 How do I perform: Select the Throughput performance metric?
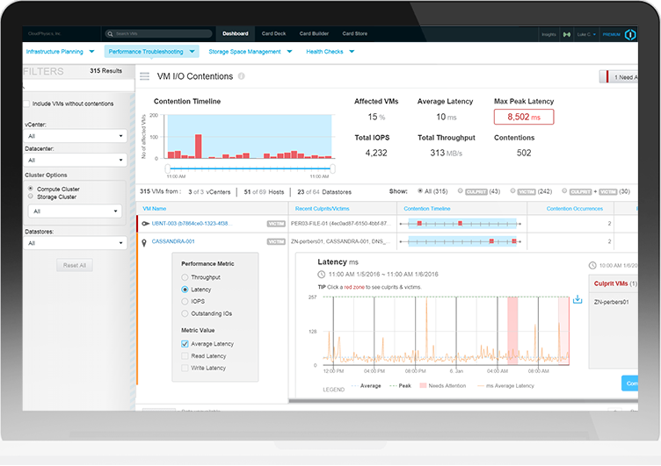184,276
